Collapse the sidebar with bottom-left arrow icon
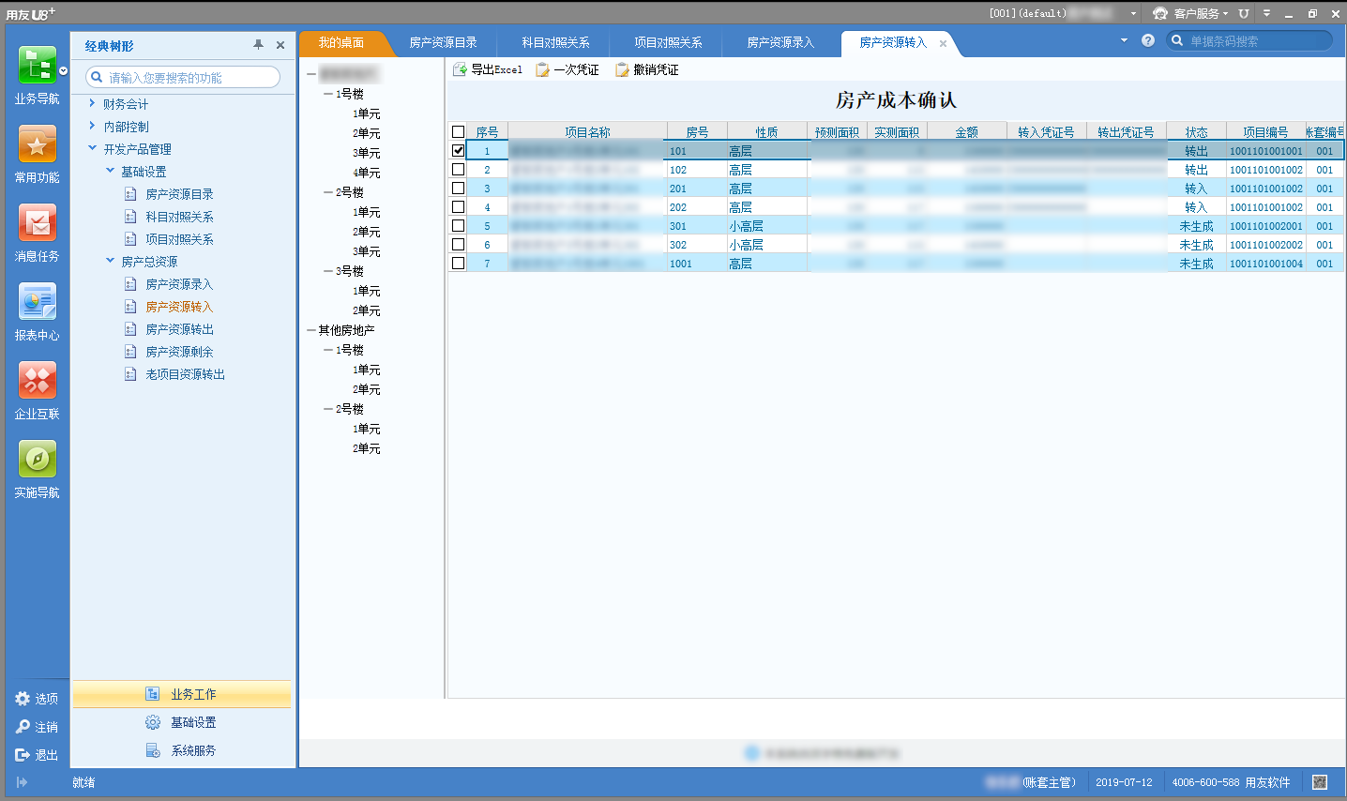1347x801 pixels. (x=22, y=782)
